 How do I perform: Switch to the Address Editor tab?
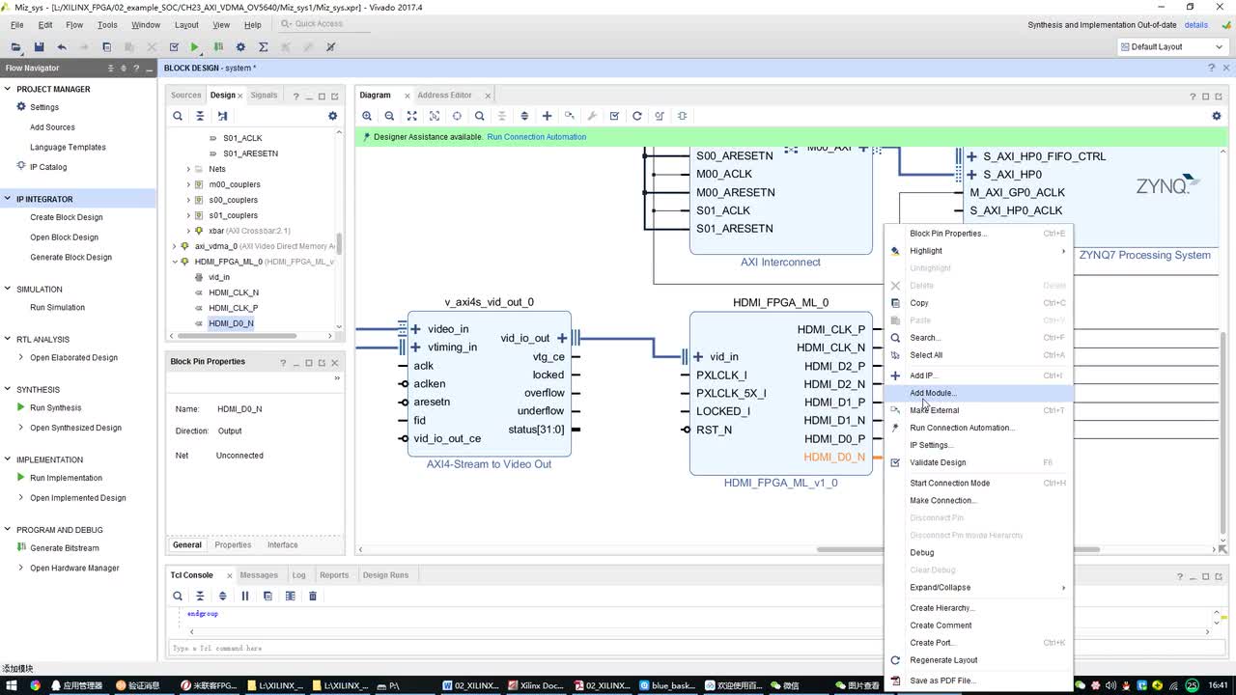click(444, 95)
